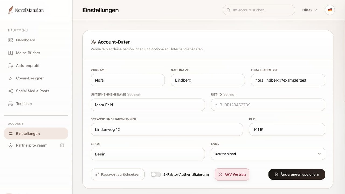Viewport: 345px width, 194px height.
Task: Focus the Unternehmensname field with Mara Feld
Action: pos(148,105)
